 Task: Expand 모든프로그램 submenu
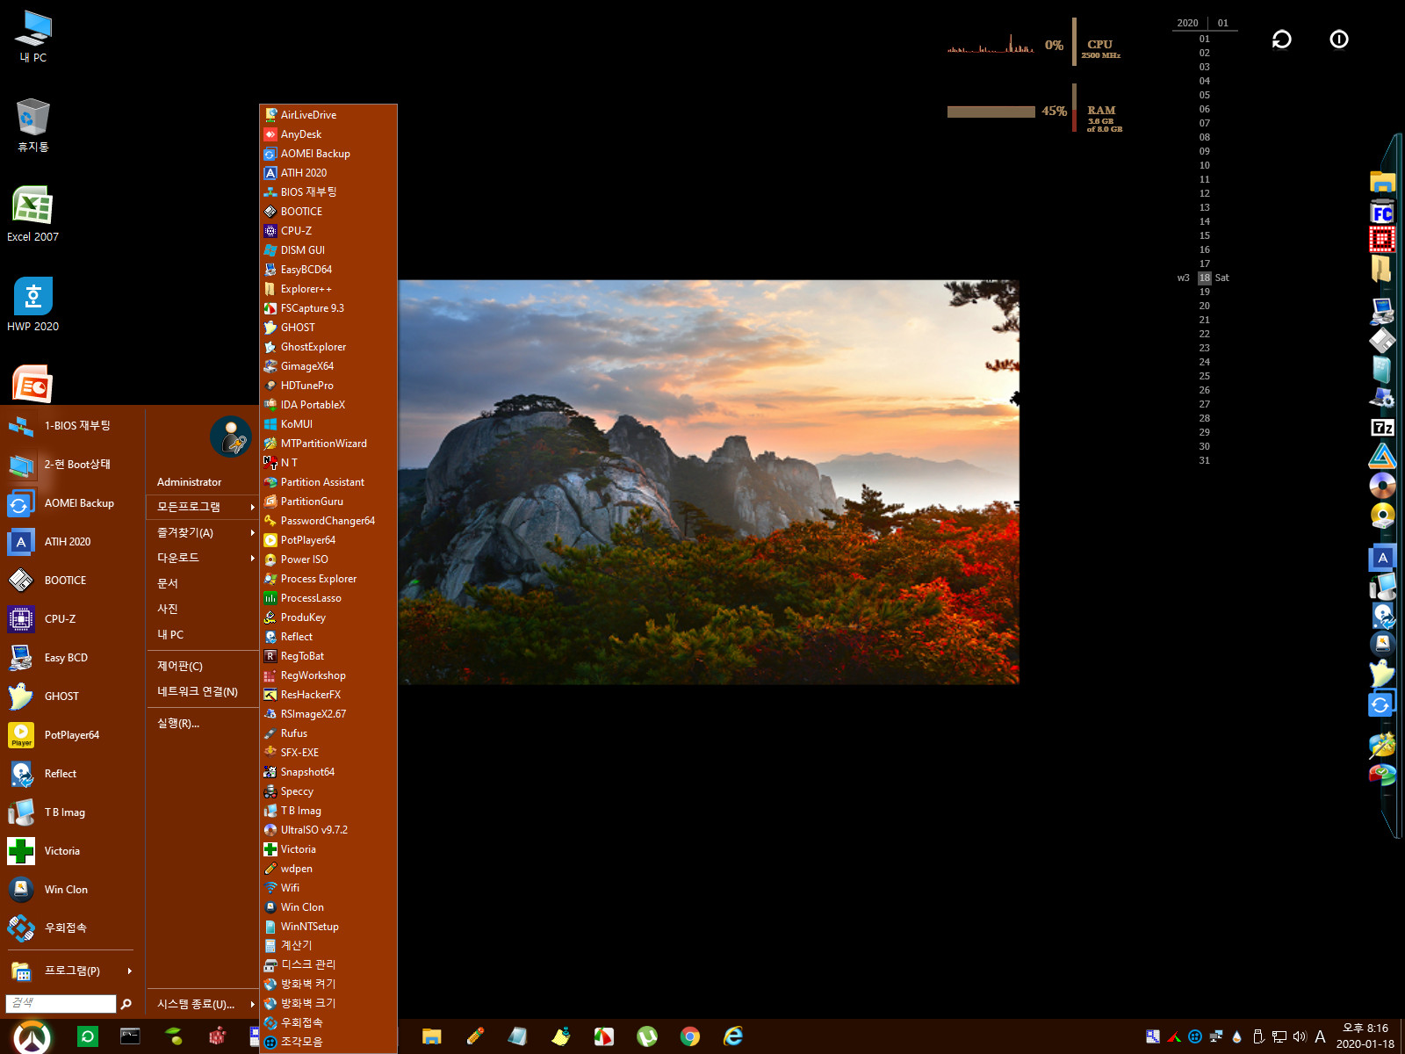coord(203,507)
